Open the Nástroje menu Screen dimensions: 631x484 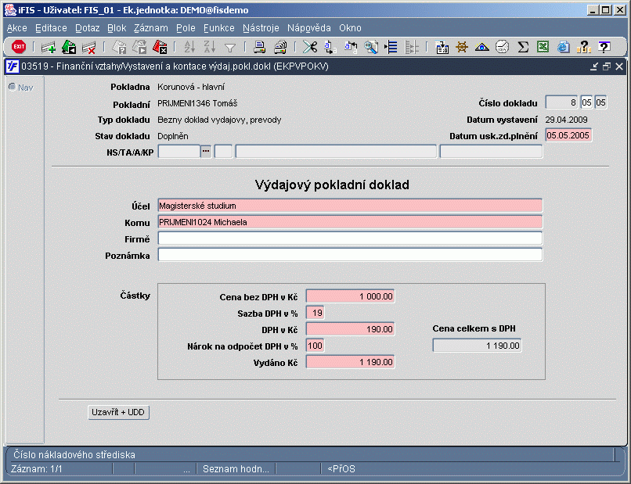pyautogui.click(x=261, y=27)
